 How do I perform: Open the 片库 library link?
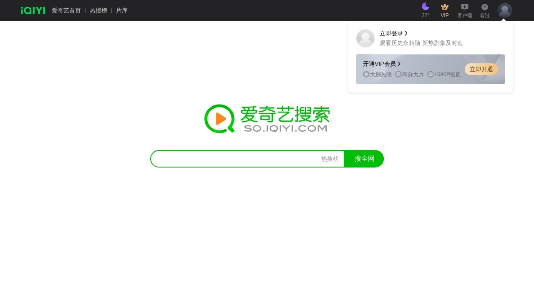pyautogui.click(x=122, y=10)
